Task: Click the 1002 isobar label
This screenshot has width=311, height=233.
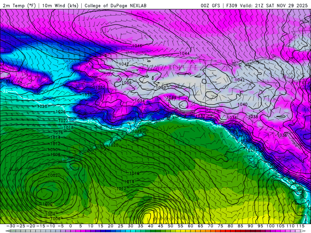Action: coord(53,176)
